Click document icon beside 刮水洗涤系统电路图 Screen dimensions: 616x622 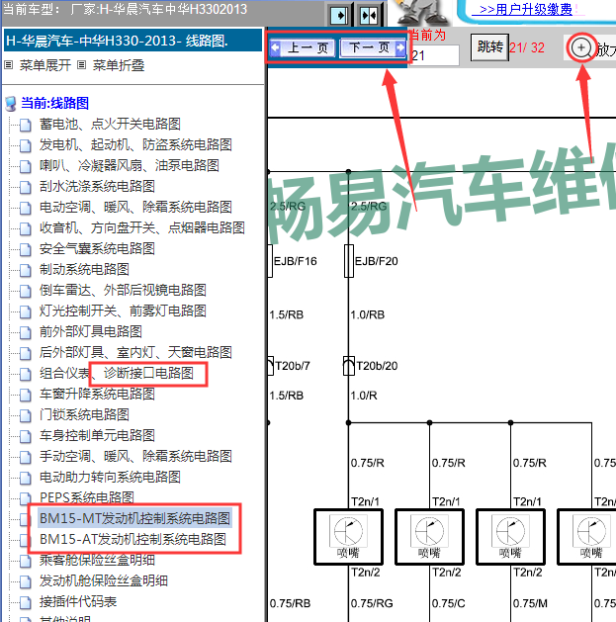click(26, 187)
